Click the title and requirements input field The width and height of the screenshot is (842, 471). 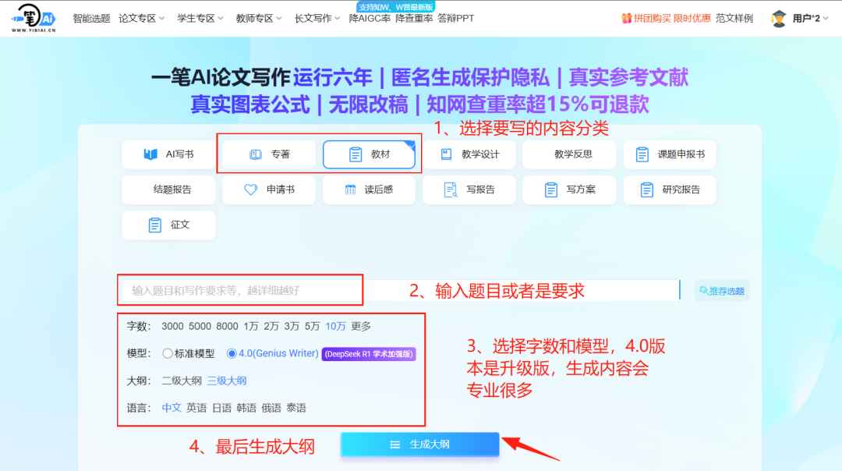(x=400, y=291)
